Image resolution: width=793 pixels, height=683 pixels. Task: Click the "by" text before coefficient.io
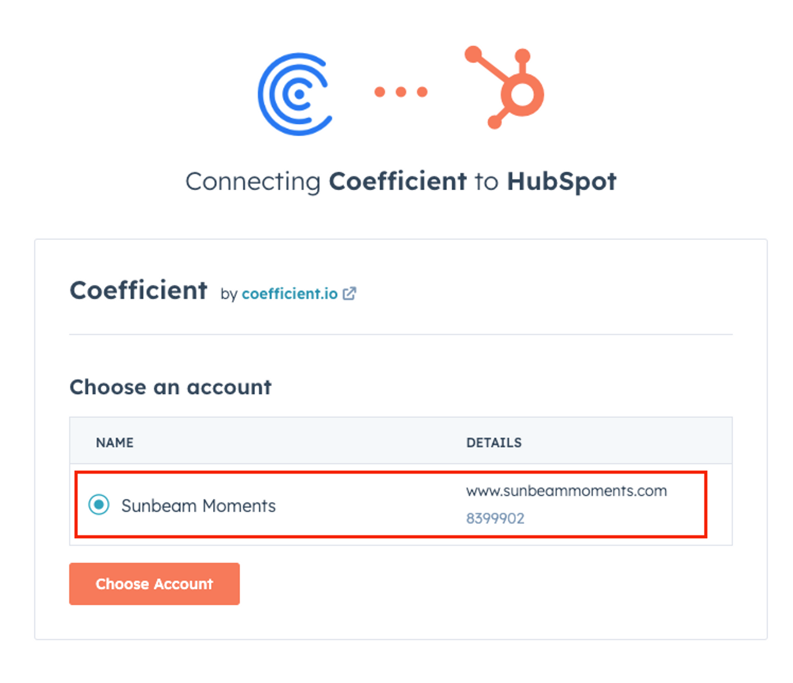point(229,294)
